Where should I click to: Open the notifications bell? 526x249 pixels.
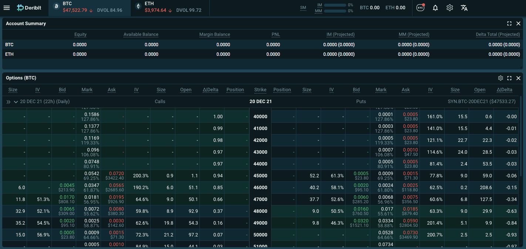coord(435,8)
